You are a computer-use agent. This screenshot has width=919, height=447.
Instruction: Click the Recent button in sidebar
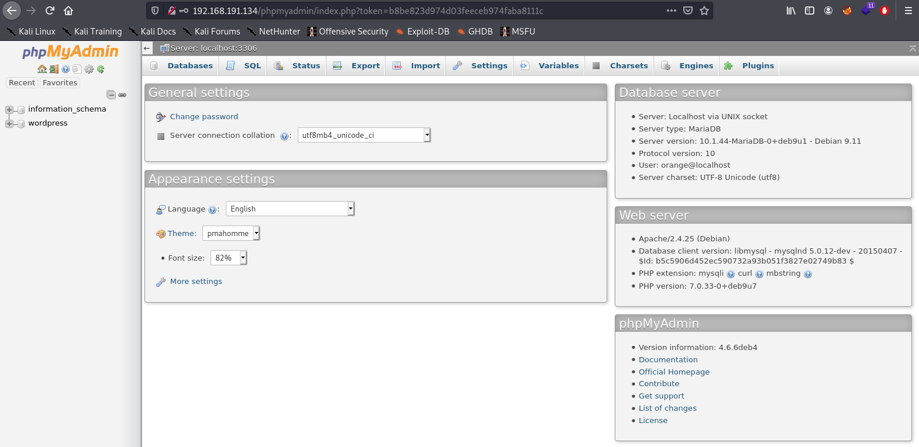pos(22,83)
